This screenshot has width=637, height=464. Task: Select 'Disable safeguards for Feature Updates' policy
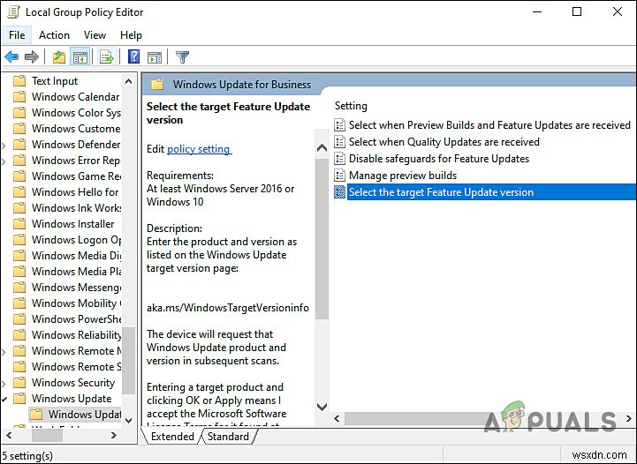pos(439,158)
